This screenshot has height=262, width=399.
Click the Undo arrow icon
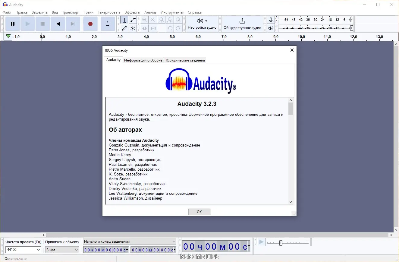[x=170, y=28]
